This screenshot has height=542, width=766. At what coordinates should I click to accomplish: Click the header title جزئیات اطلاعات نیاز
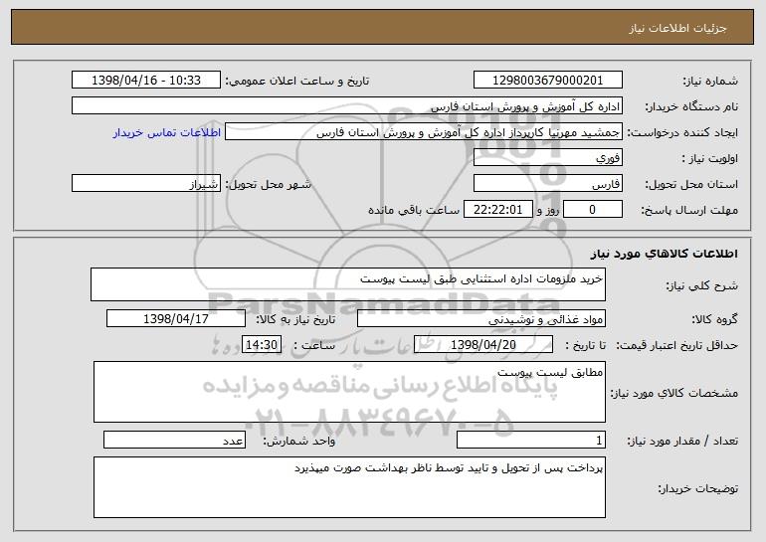tap(677, 28)
